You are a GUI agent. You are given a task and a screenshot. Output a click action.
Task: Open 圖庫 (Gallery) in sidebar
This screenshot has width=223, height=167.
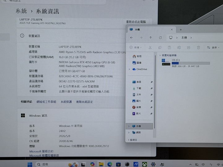click(x=137, y=62)
